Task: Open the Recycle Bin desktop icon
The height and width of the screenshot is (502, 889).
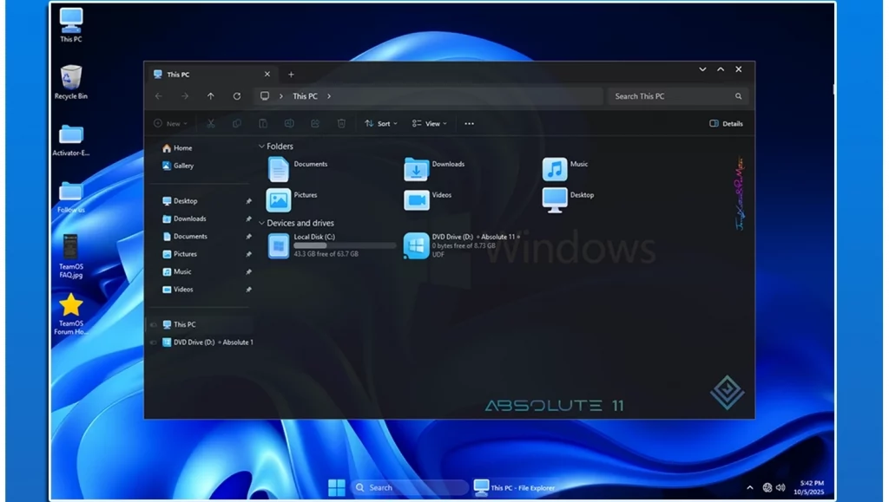Action: tap(71, 78)
